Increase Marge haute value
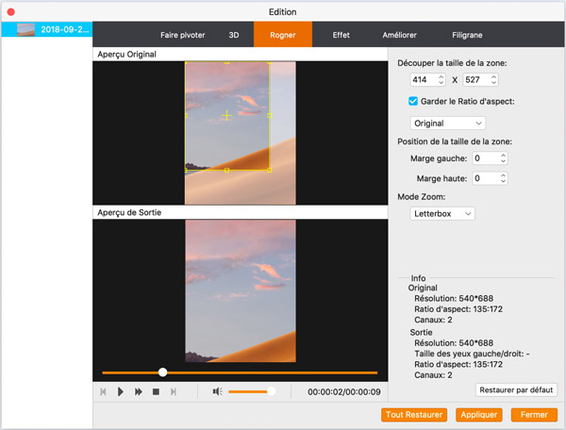Viewport: 566px width, 430px height. pos(503,175)
